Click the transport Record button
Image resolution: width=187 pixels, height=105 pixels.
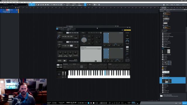click(x=93, y=103)
